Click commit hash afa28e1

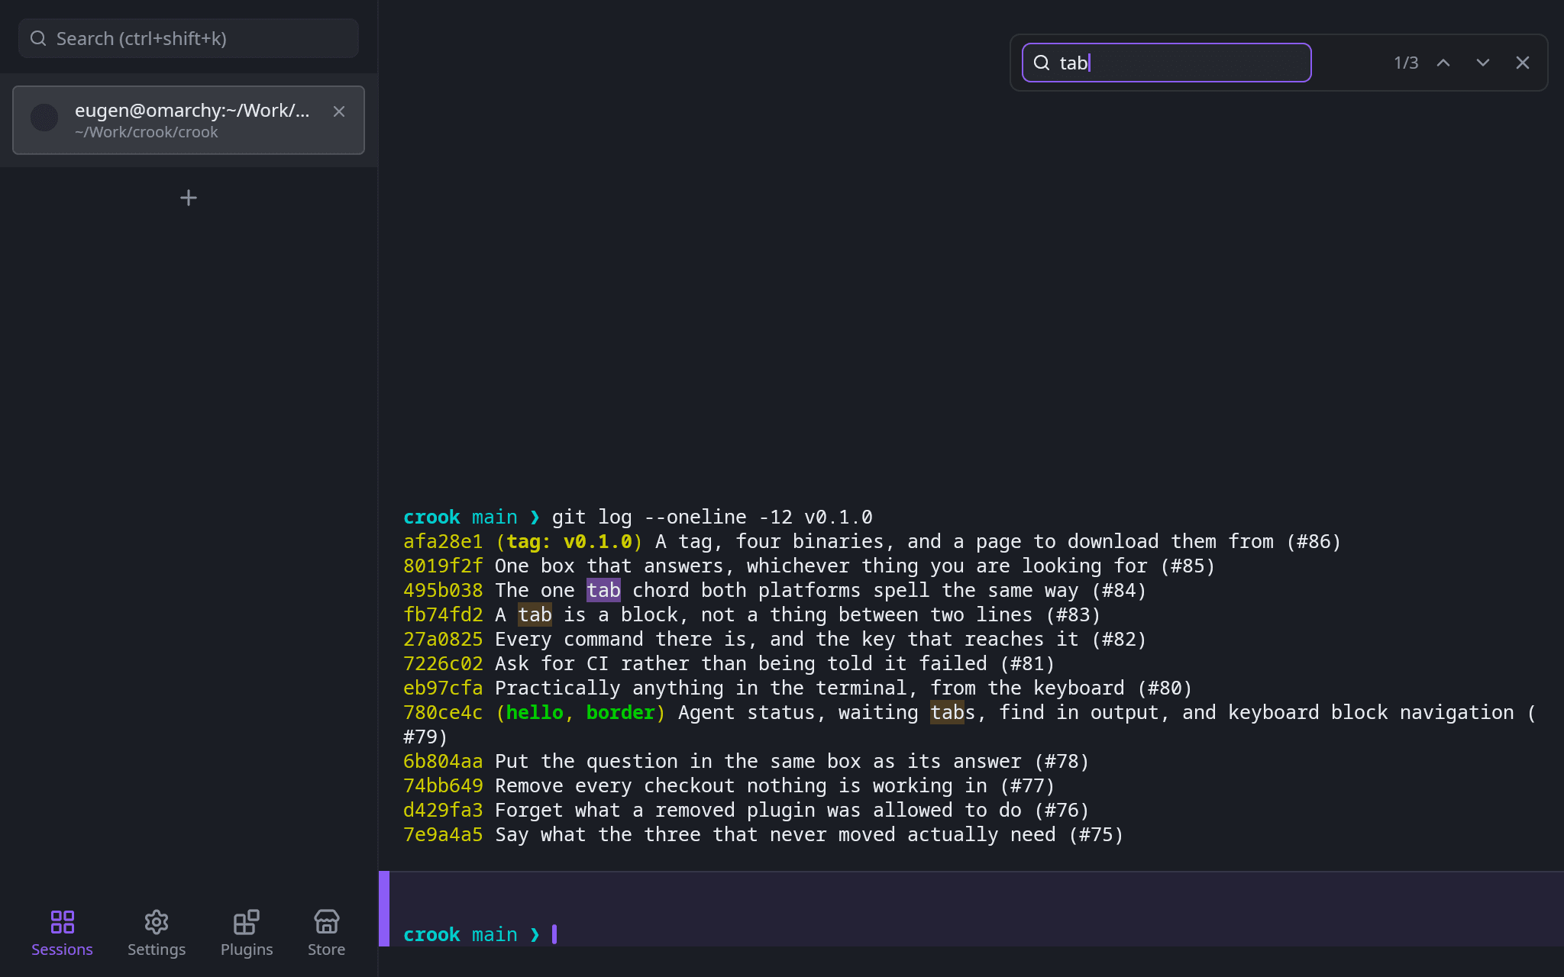click(x=443, y=541)
